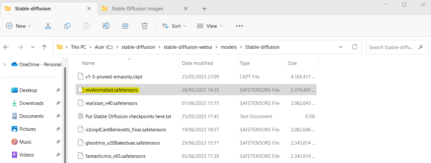
Task: Open the New item dropdown
Action: (x=18, y=26)
